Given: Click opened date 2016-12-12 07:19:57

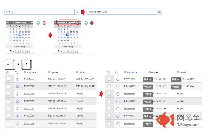Looking at the screenshot, I should (x=57, y=86).
